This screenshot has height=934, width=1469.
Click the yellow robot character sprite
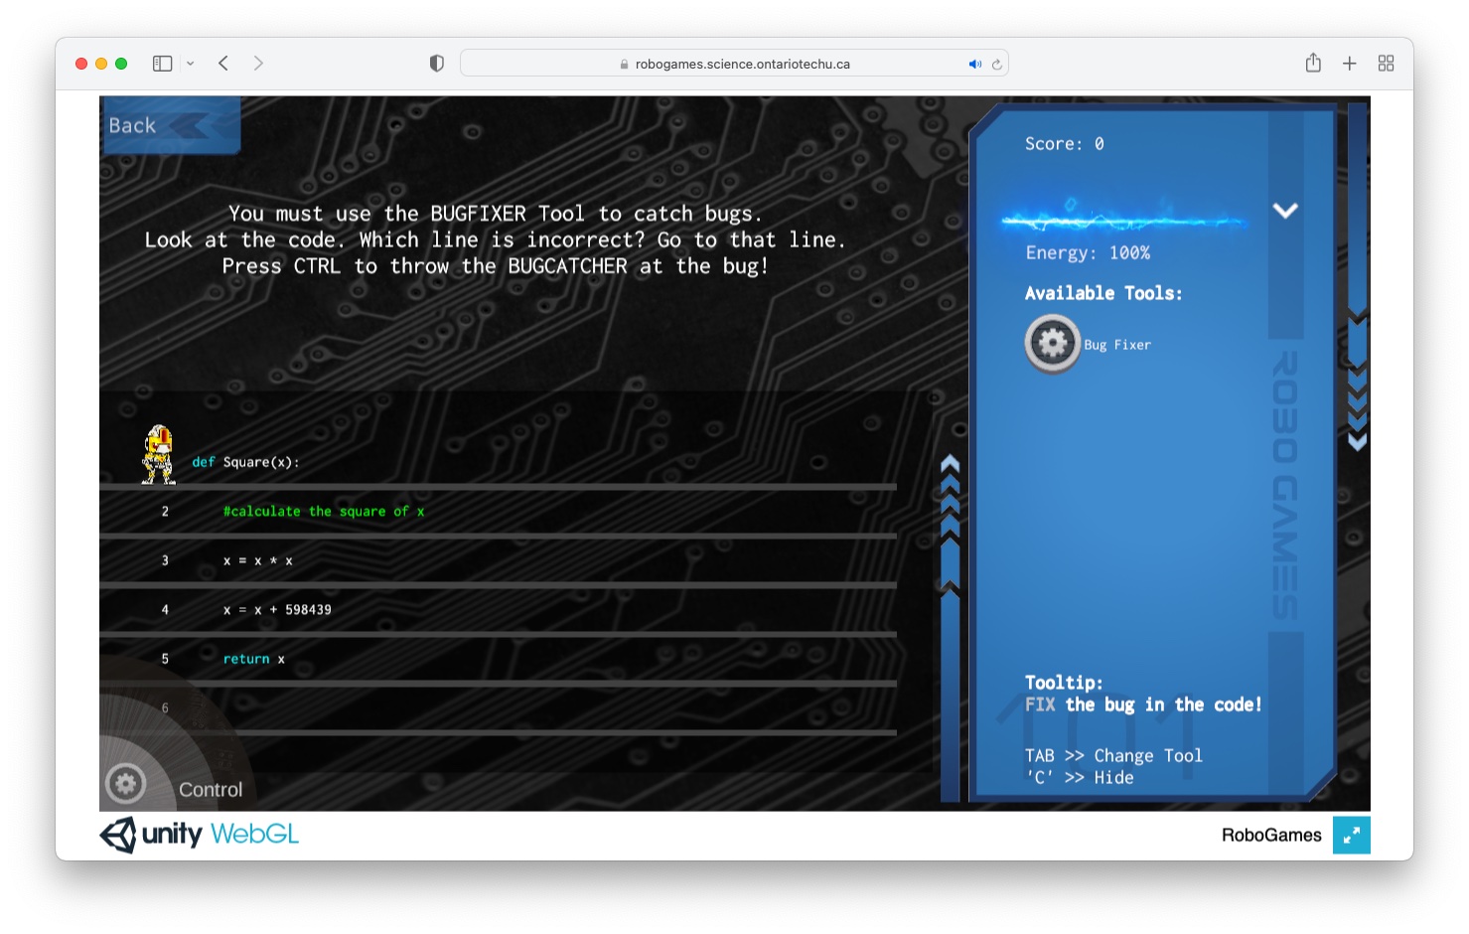coord(158,454)
